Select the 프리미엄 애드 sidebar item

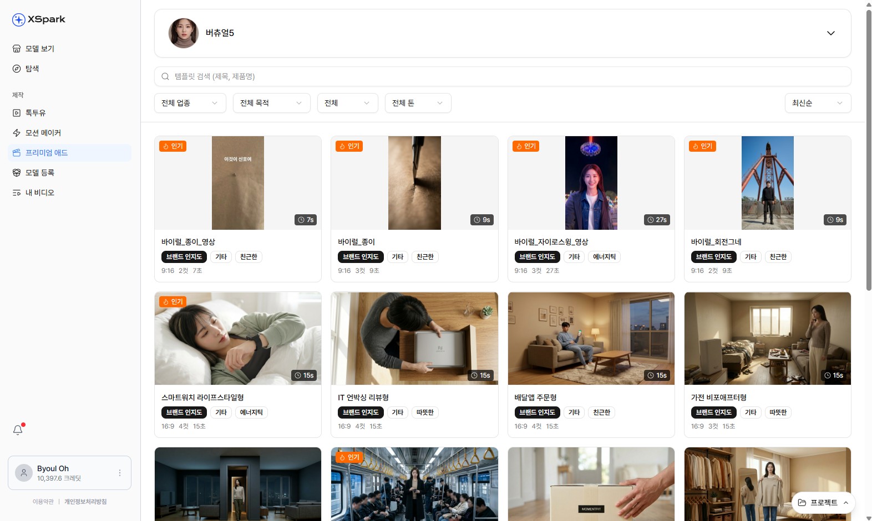pyautogui.click(x=70, y=153)
